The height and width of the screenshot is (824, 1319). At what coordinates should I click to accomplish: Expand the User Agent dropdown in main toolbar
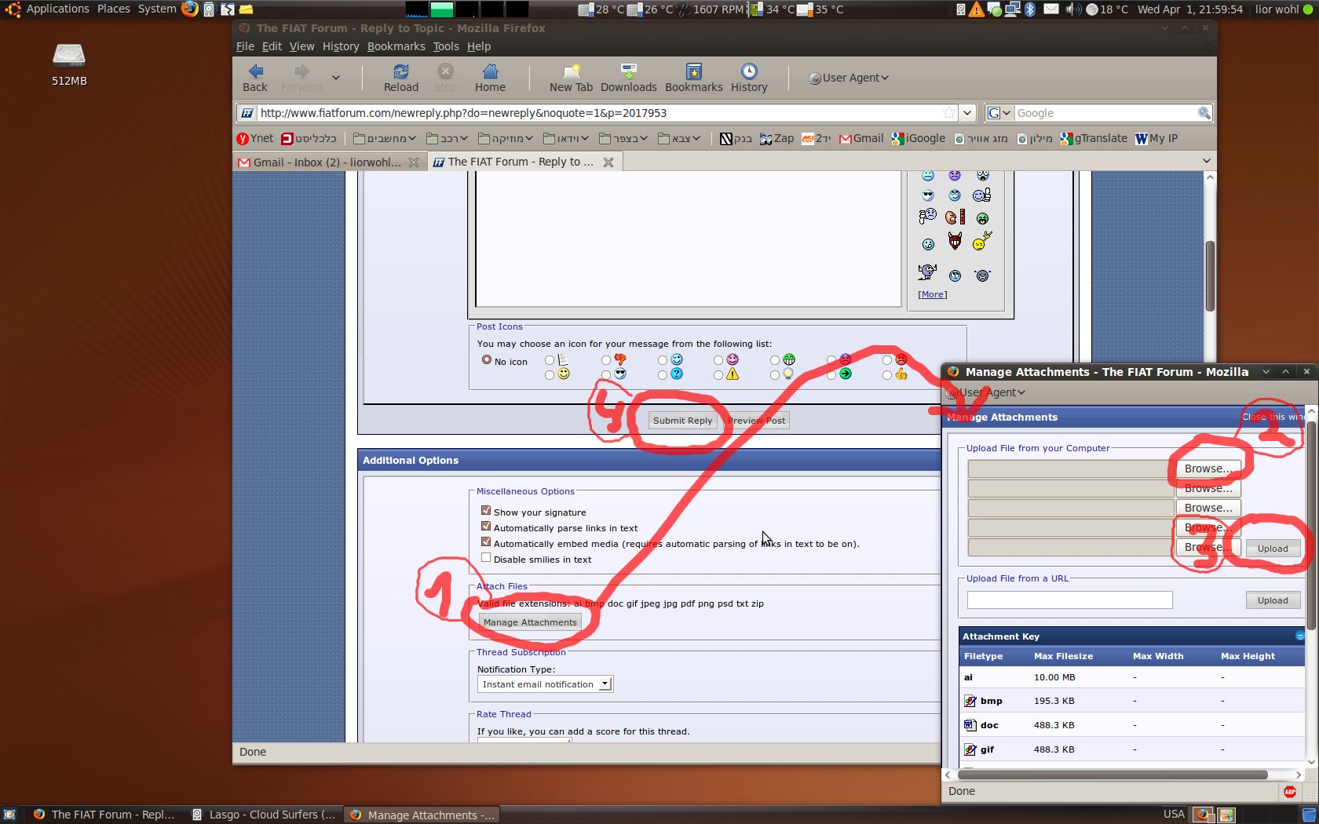pyautogui.click(x=849, y=78)
